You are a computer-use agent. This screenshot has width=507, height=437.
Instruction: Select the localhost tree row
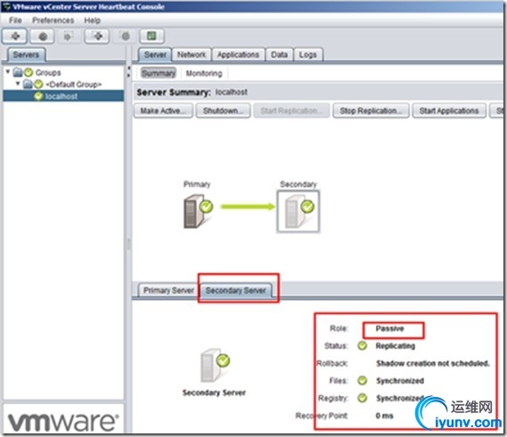(x=63, y=96)
